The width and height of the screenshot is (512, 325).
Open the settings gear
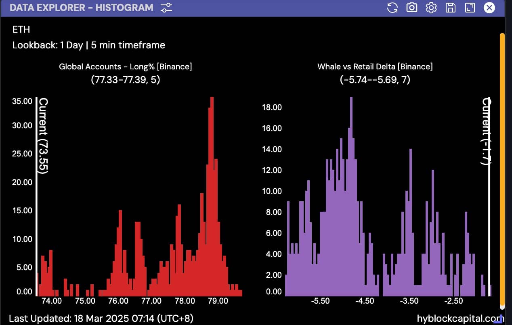[431, 8]
